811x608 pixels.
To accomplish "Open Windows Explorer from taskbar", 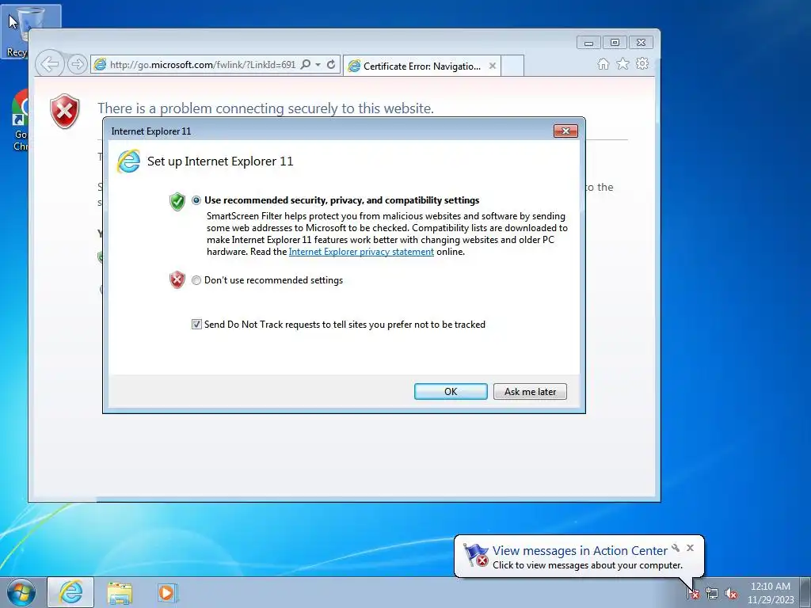I will (x=120, y=593).
